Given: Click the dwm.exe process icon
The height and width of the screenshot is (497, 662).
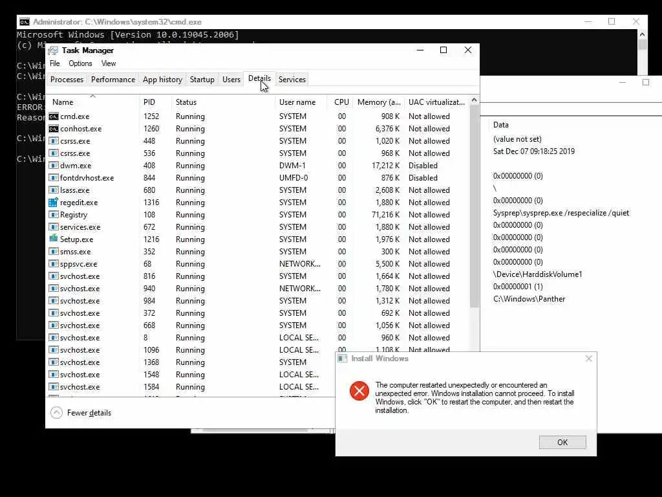Looking at the screenshot, I should (54, 165).
